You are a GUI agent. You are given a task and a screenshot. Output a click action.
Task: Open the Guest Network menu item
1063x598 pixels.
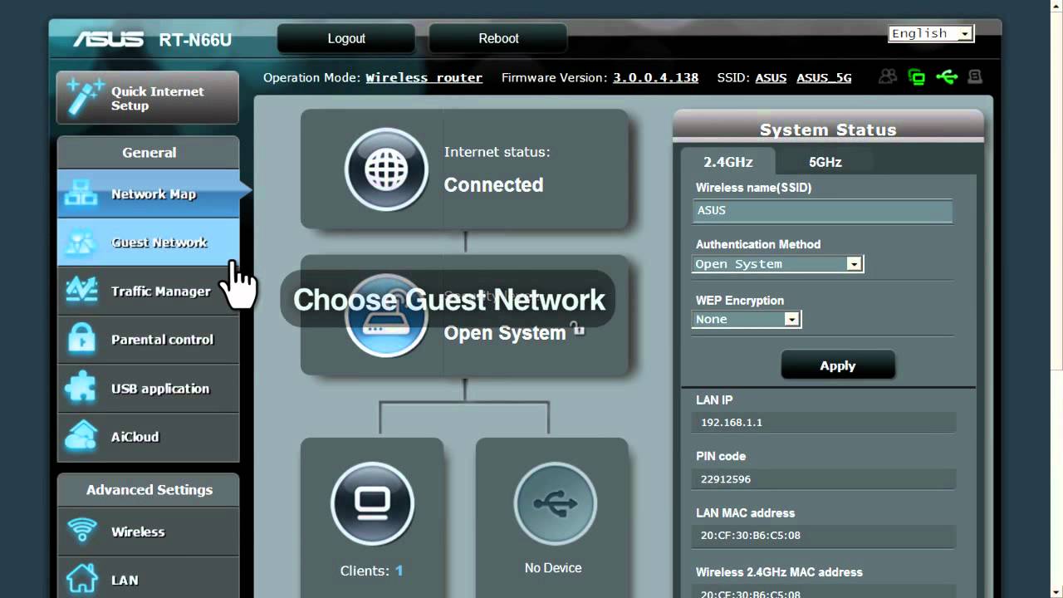pos(148,243)
